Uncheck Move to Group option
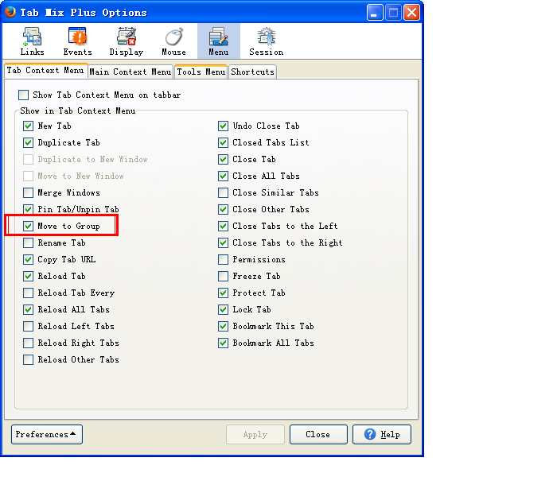557x477 pixels. coord(28,226)
